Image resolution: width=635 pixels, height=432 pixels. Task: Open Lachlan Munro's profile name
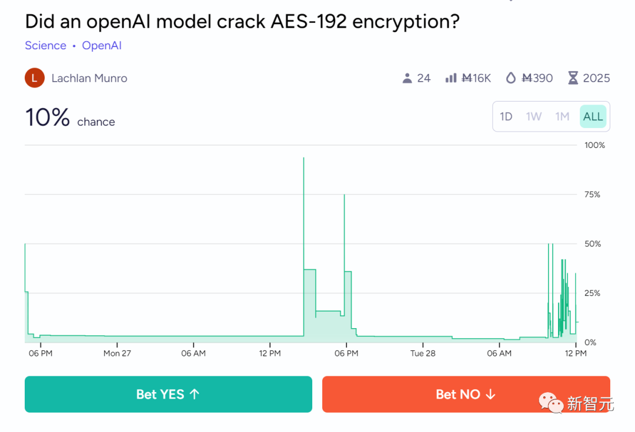pos(89,78)
